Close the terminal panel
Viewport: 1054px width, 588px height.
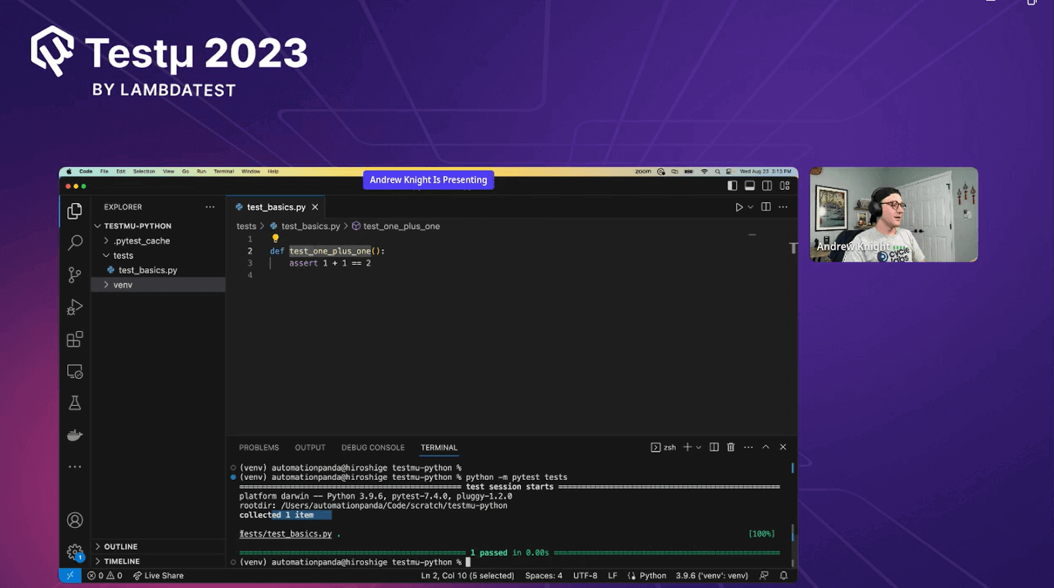[783, 447]
